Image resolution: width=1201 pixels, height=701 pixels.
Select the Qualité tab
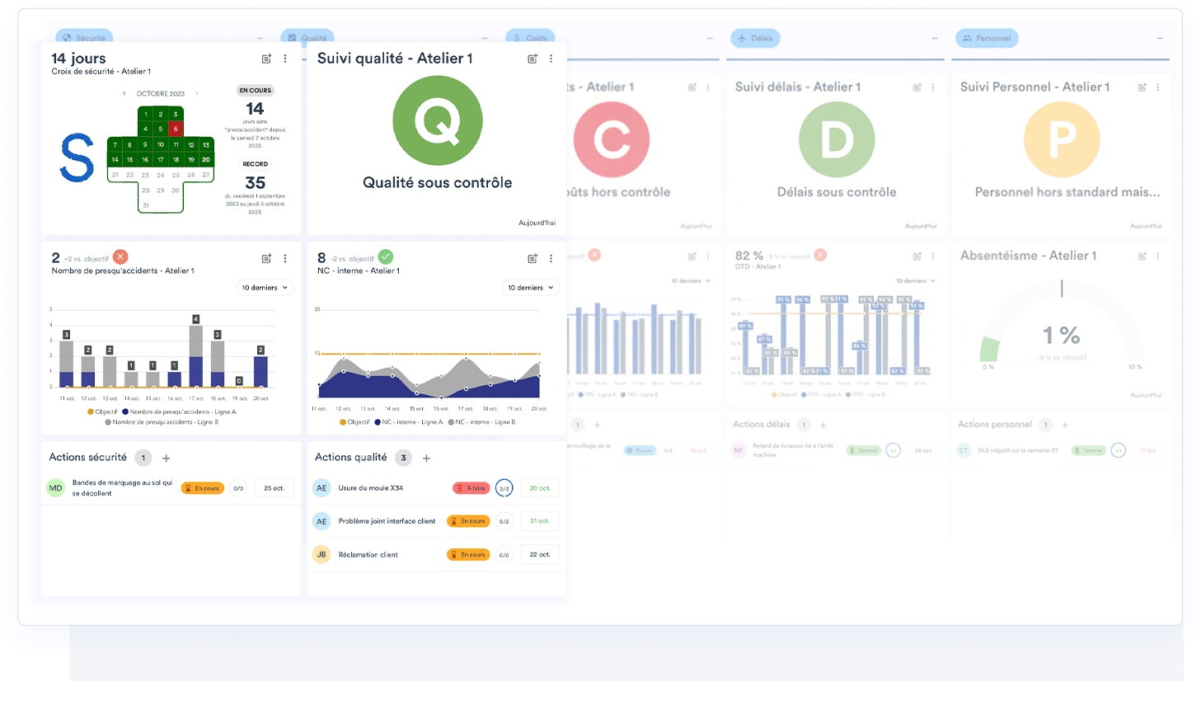point(307,37)
